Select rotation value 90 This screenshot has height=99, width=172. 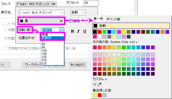(x=52, y=47)
